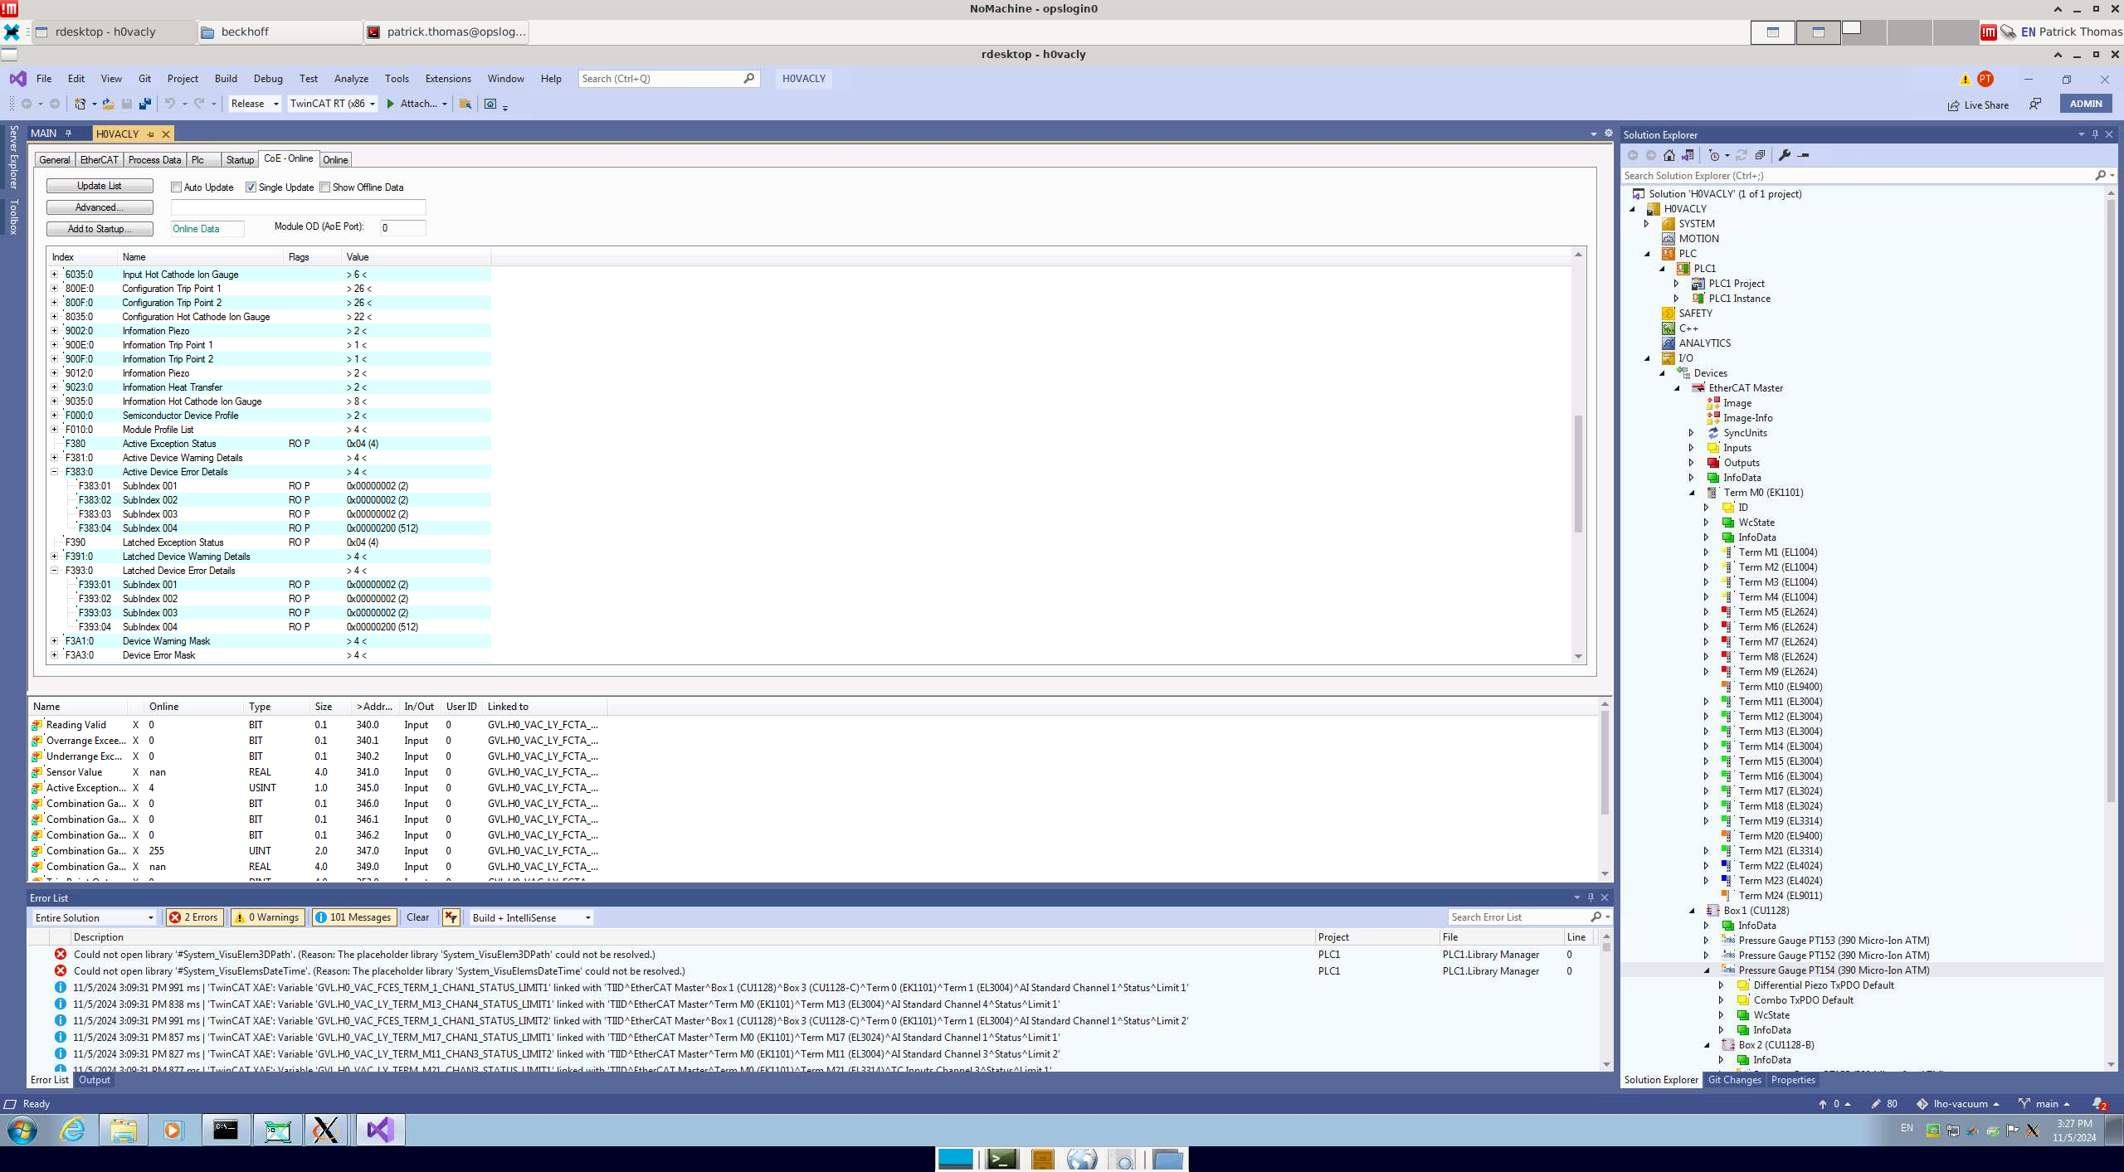Open the MAIN document tab
2124x1172 pixels.
[44, 134]
